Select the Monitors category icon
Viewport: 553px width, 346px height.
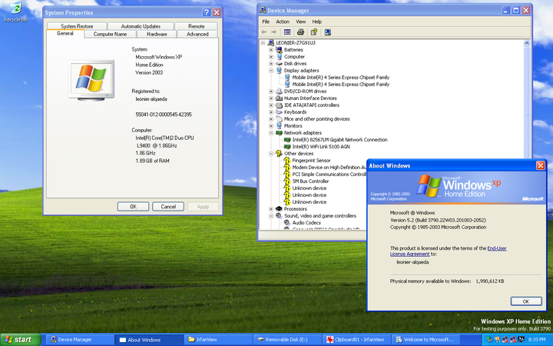[x=279, y=125]
